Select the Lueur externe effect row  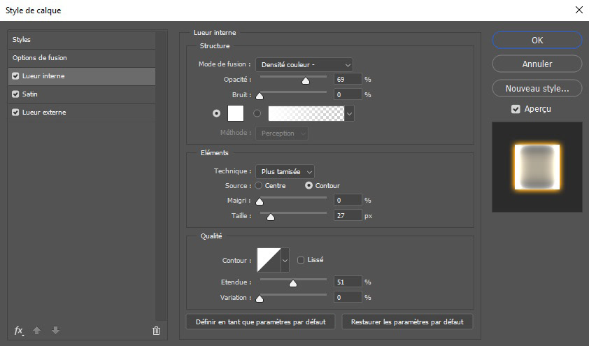point(82,113)
